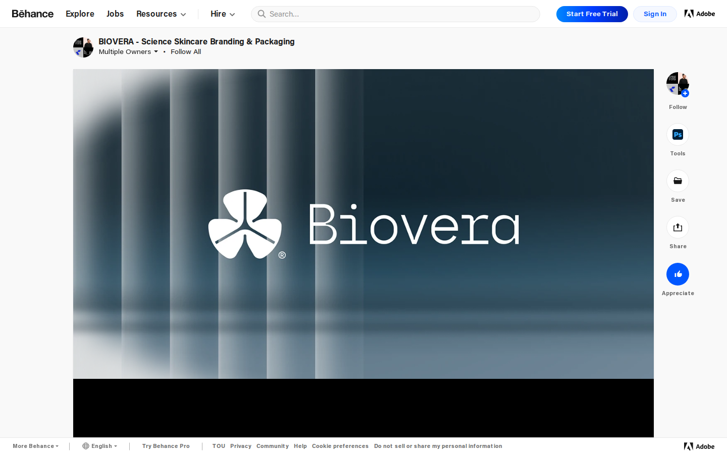This screenshot has width=727, height=454.
Task: Select Explore in the navigation bar
Action: (x=80, y=14)
